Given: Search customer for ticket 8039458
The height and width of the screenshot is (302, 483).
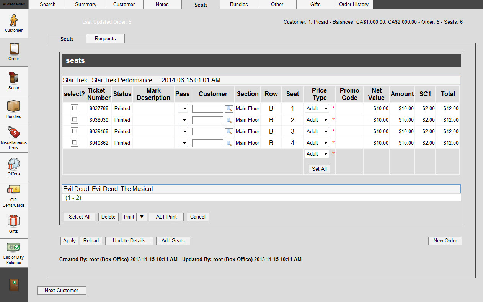Looking at the screenshot, I should click(x=229, y=132).
